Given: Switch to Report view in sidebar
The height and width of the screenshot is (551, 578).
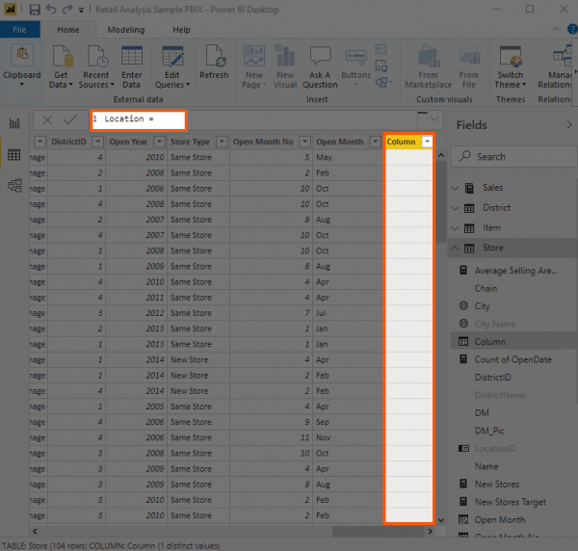Looking at the screenshot, I should point(14,123).
